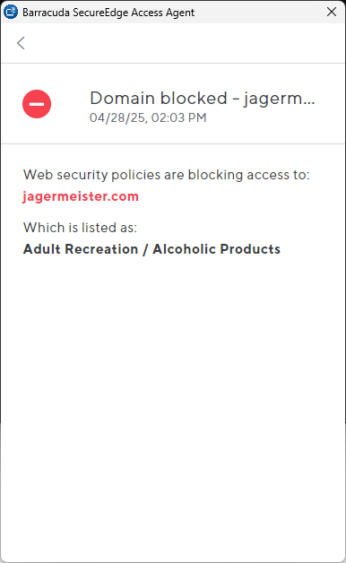Click the word 'Web' in policy message
346x563 pixels.
(38, 175)
